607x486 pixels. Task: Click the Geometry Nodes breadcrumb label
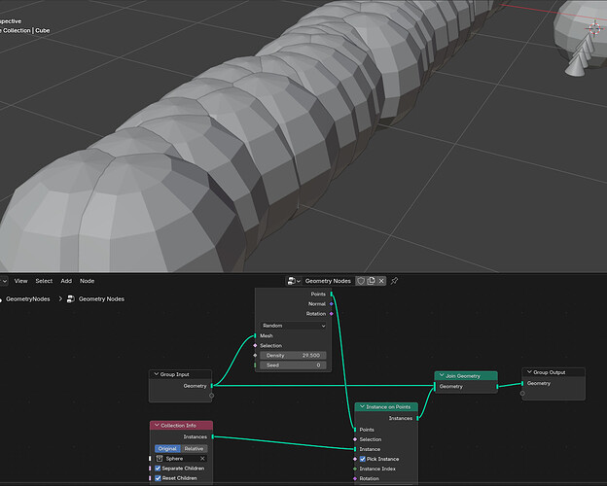coord(101,299)
